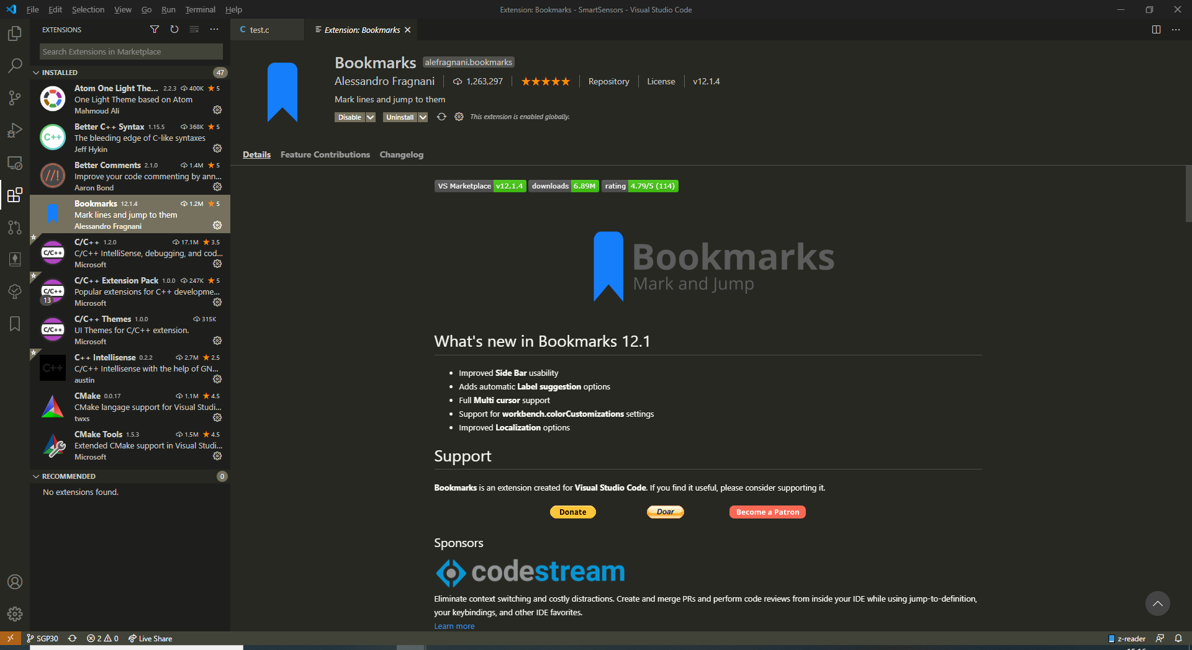Select Better C++ Syntax extension
Screen dimensions: 1192x650
(x=130, y=138)
